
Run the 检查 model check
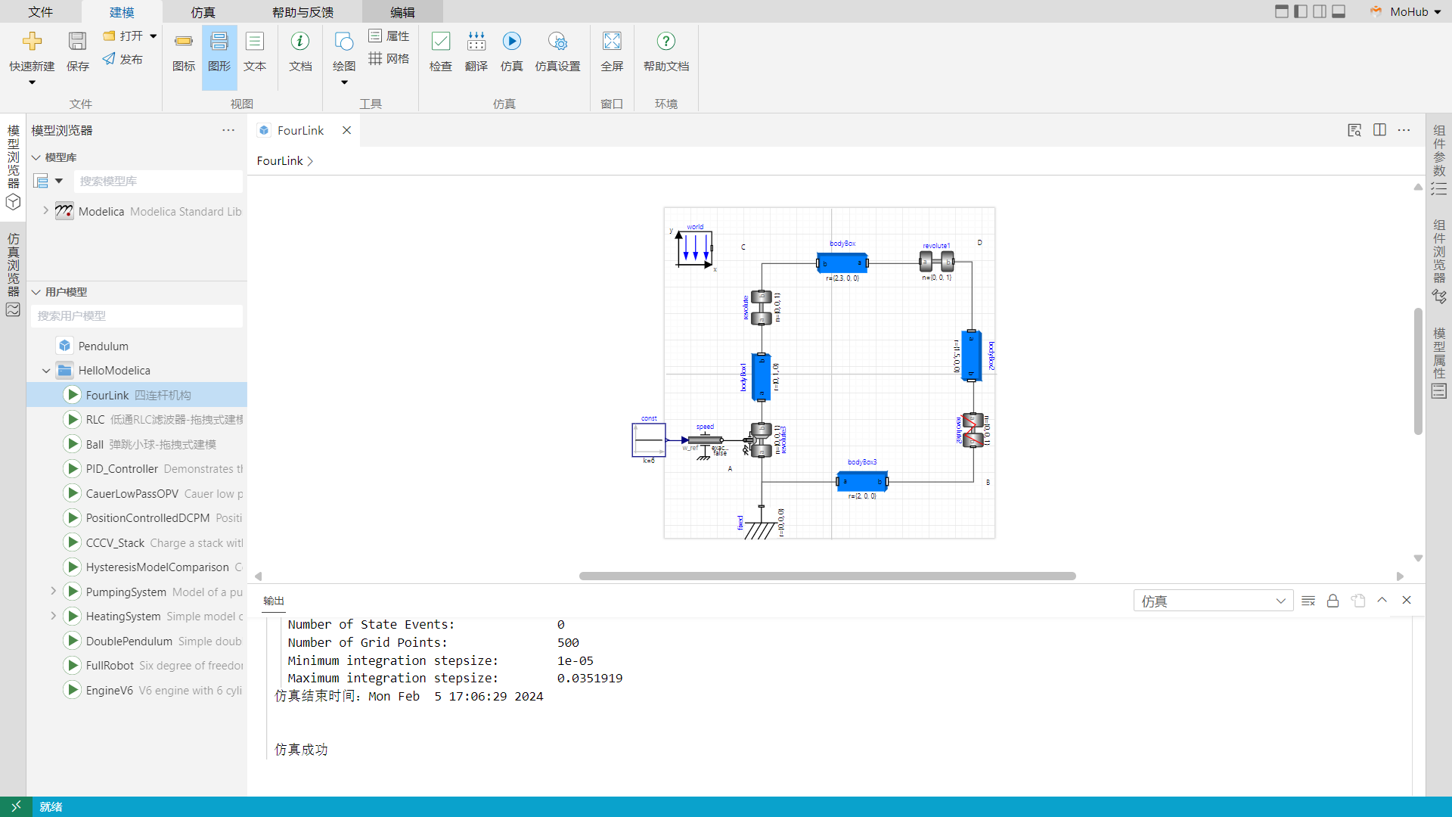coord(441,51)
